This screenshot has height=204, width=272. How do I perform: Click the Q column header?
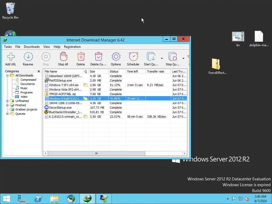86,71
